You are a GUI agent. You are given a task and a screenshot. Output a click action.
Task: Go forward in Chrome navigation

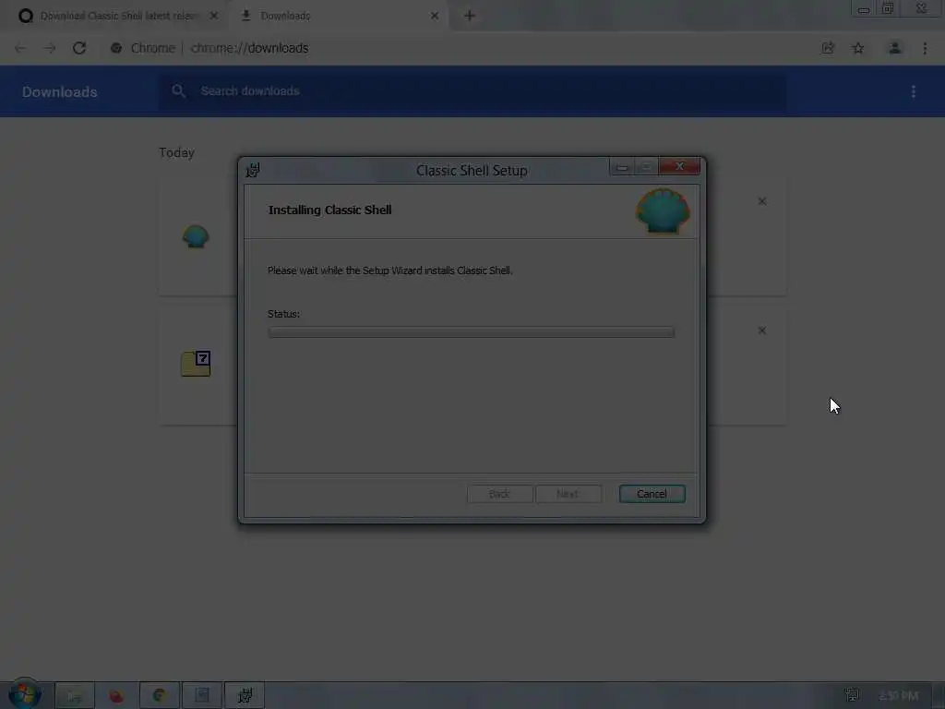[x=50, y=48]
